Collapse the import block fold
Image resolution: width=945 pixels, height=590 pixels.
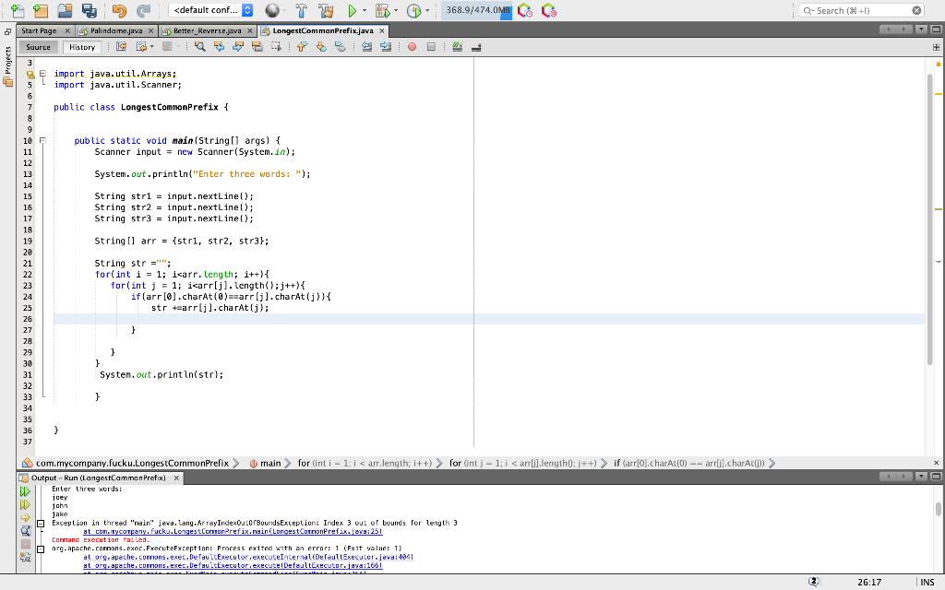pyautogui.click(x=42, y=74)
